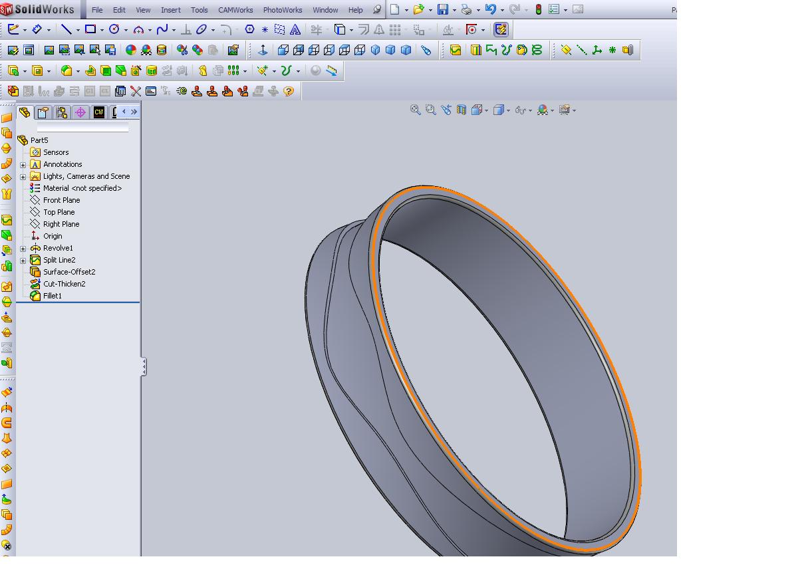Screen dimensions: 808x577
Task: Expand the Annotations folder
Action: [x=23, y=165]
